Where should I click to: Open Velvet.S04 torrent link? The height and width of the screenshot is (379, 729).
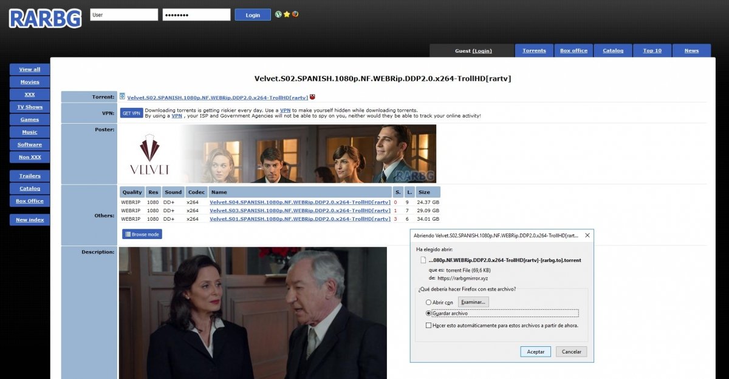[x=300, y=202]
